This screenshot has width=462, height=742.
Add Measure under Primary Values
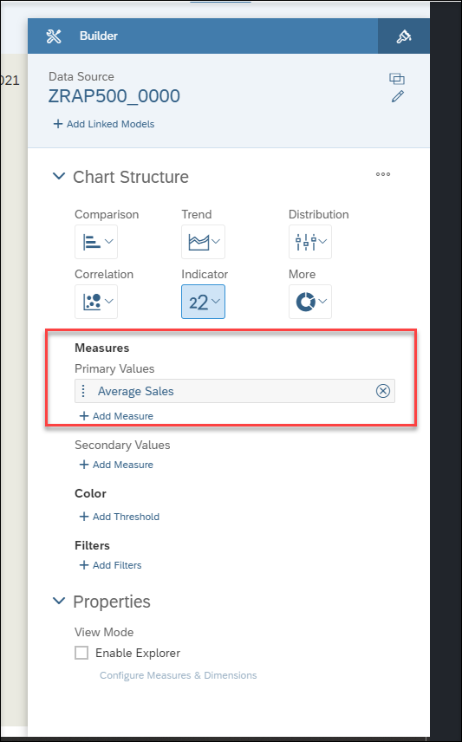[x=116, y=416]
